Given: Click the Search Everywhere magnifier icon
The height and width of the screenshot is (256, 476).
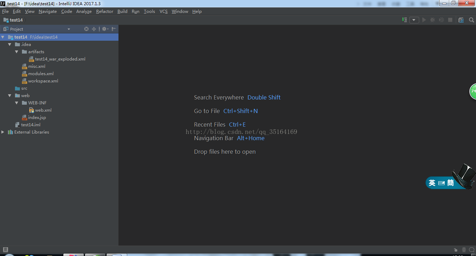Looking at the screenshot, I should pos(471,20).
